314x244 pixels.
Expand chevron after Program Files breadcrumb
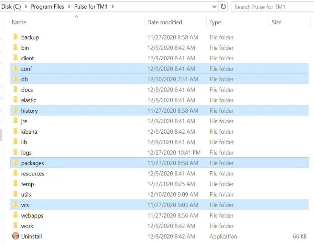(69, 7)
